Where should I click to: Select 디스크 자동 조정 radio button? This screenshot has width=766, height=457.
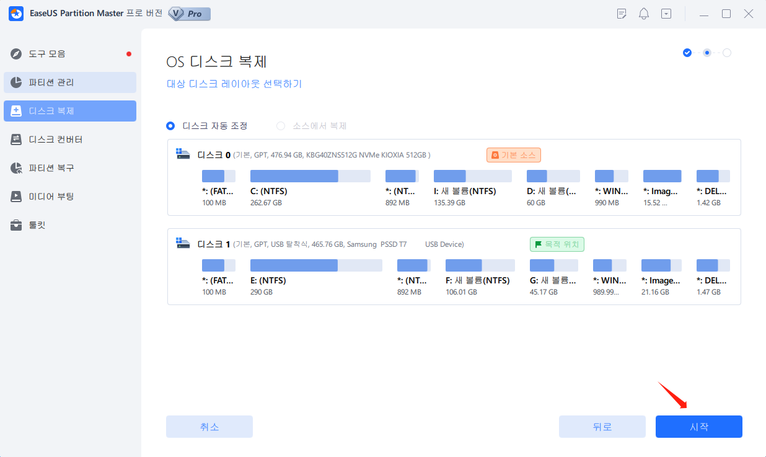pyautogui.click(x=170, y=126)
